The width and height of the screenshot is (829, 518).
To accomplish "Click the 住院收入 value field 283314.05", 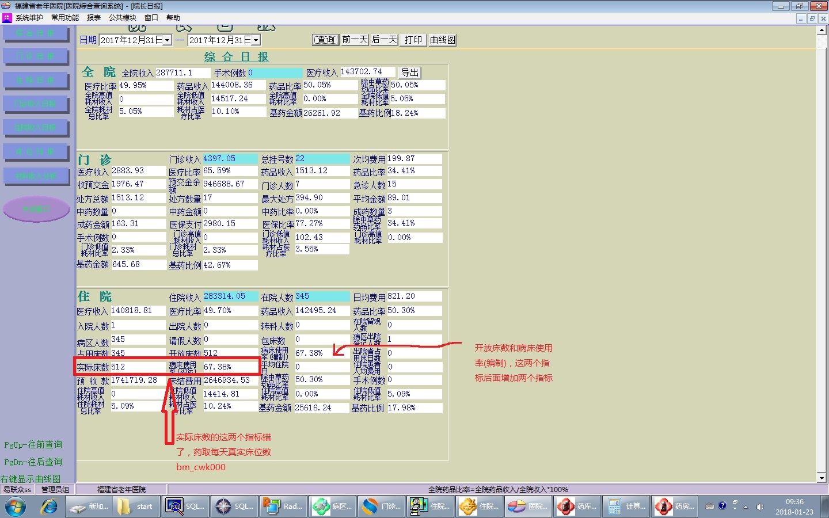I will 230,296.
